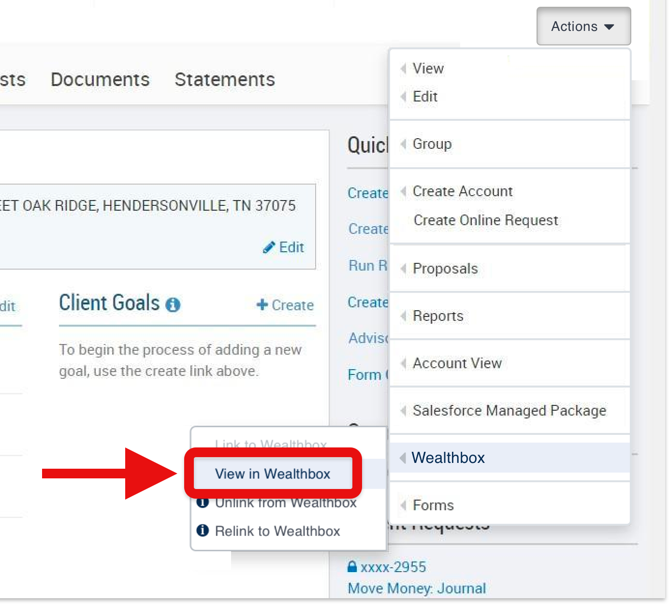Switch to the Statements tab
Viewport: 669px width, 604px height.
click(x=225, y=79)
